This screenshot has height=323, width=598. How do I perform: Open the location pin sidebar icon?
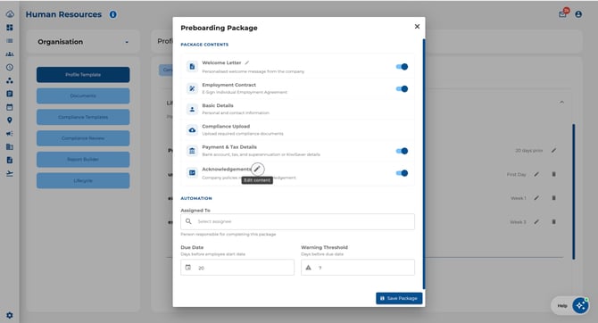point(10,120)
